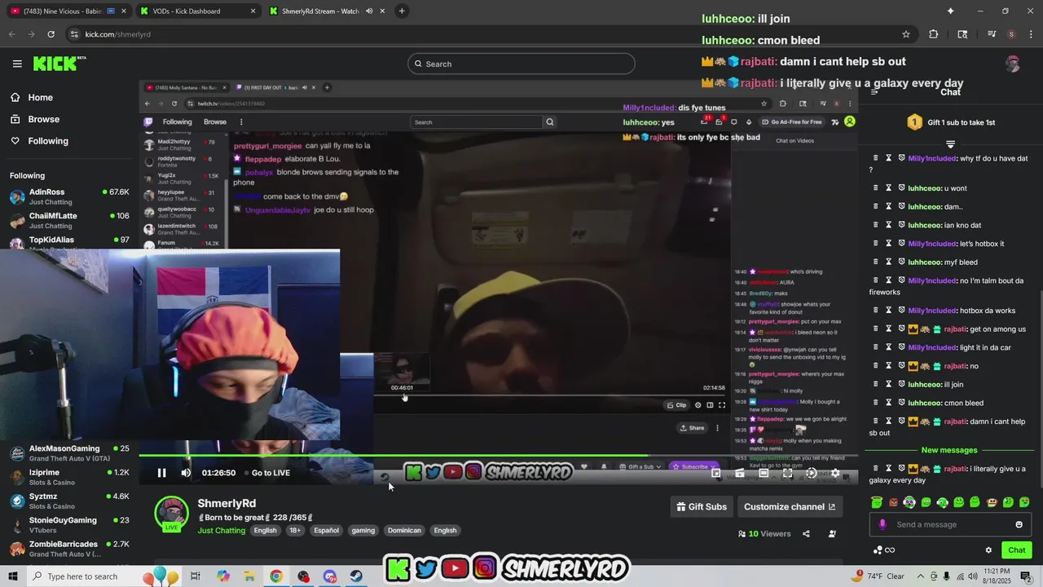Jump to New messages in chat
The width and height of the screenshot is (1043, 587).
point(949,450)
